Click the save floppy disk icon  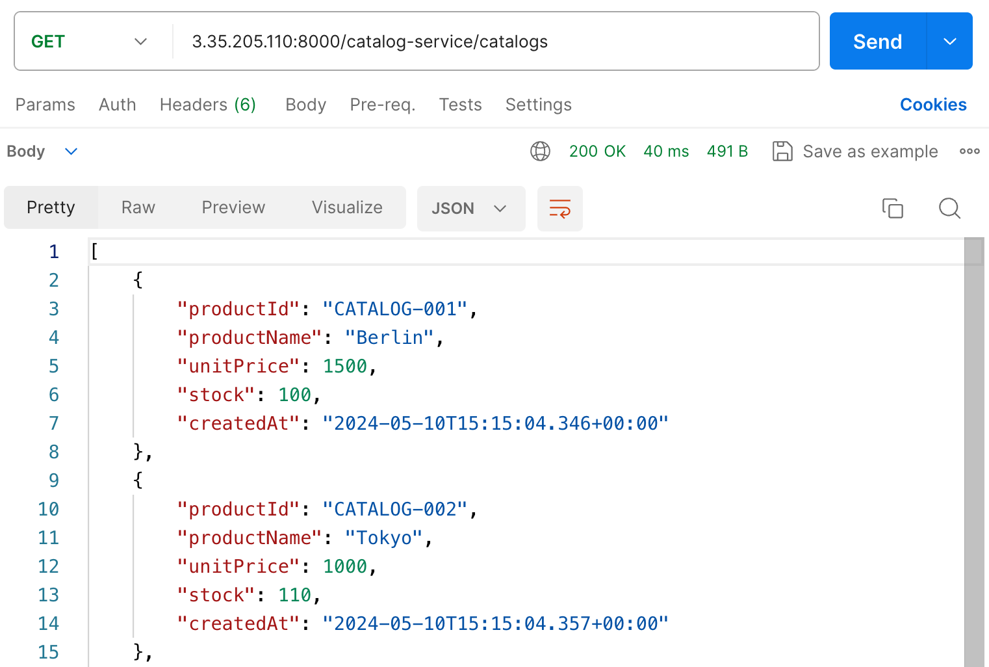click(782, 151)
